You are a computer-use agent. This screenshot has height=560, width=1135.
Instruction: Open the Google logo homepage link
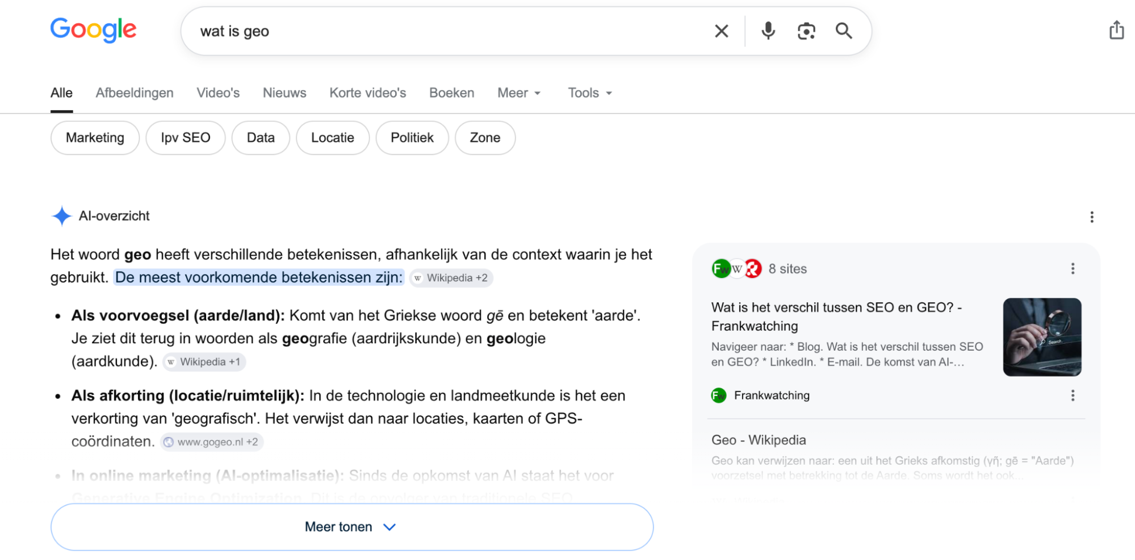(94, 30)
